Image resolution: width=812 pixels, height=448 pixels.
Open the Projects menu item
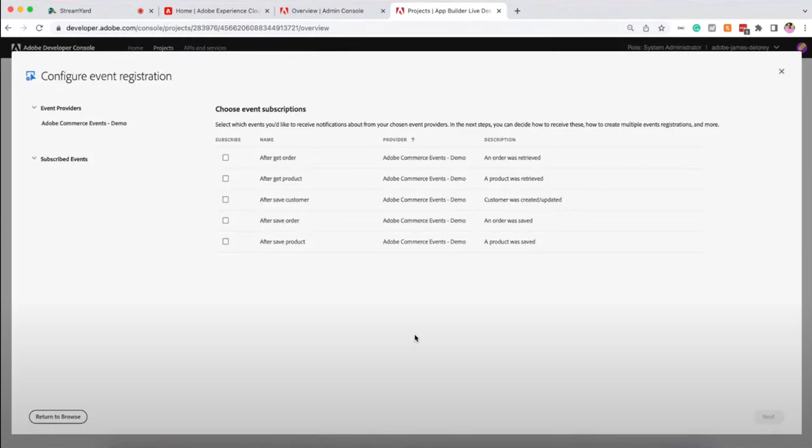(163, 48)
